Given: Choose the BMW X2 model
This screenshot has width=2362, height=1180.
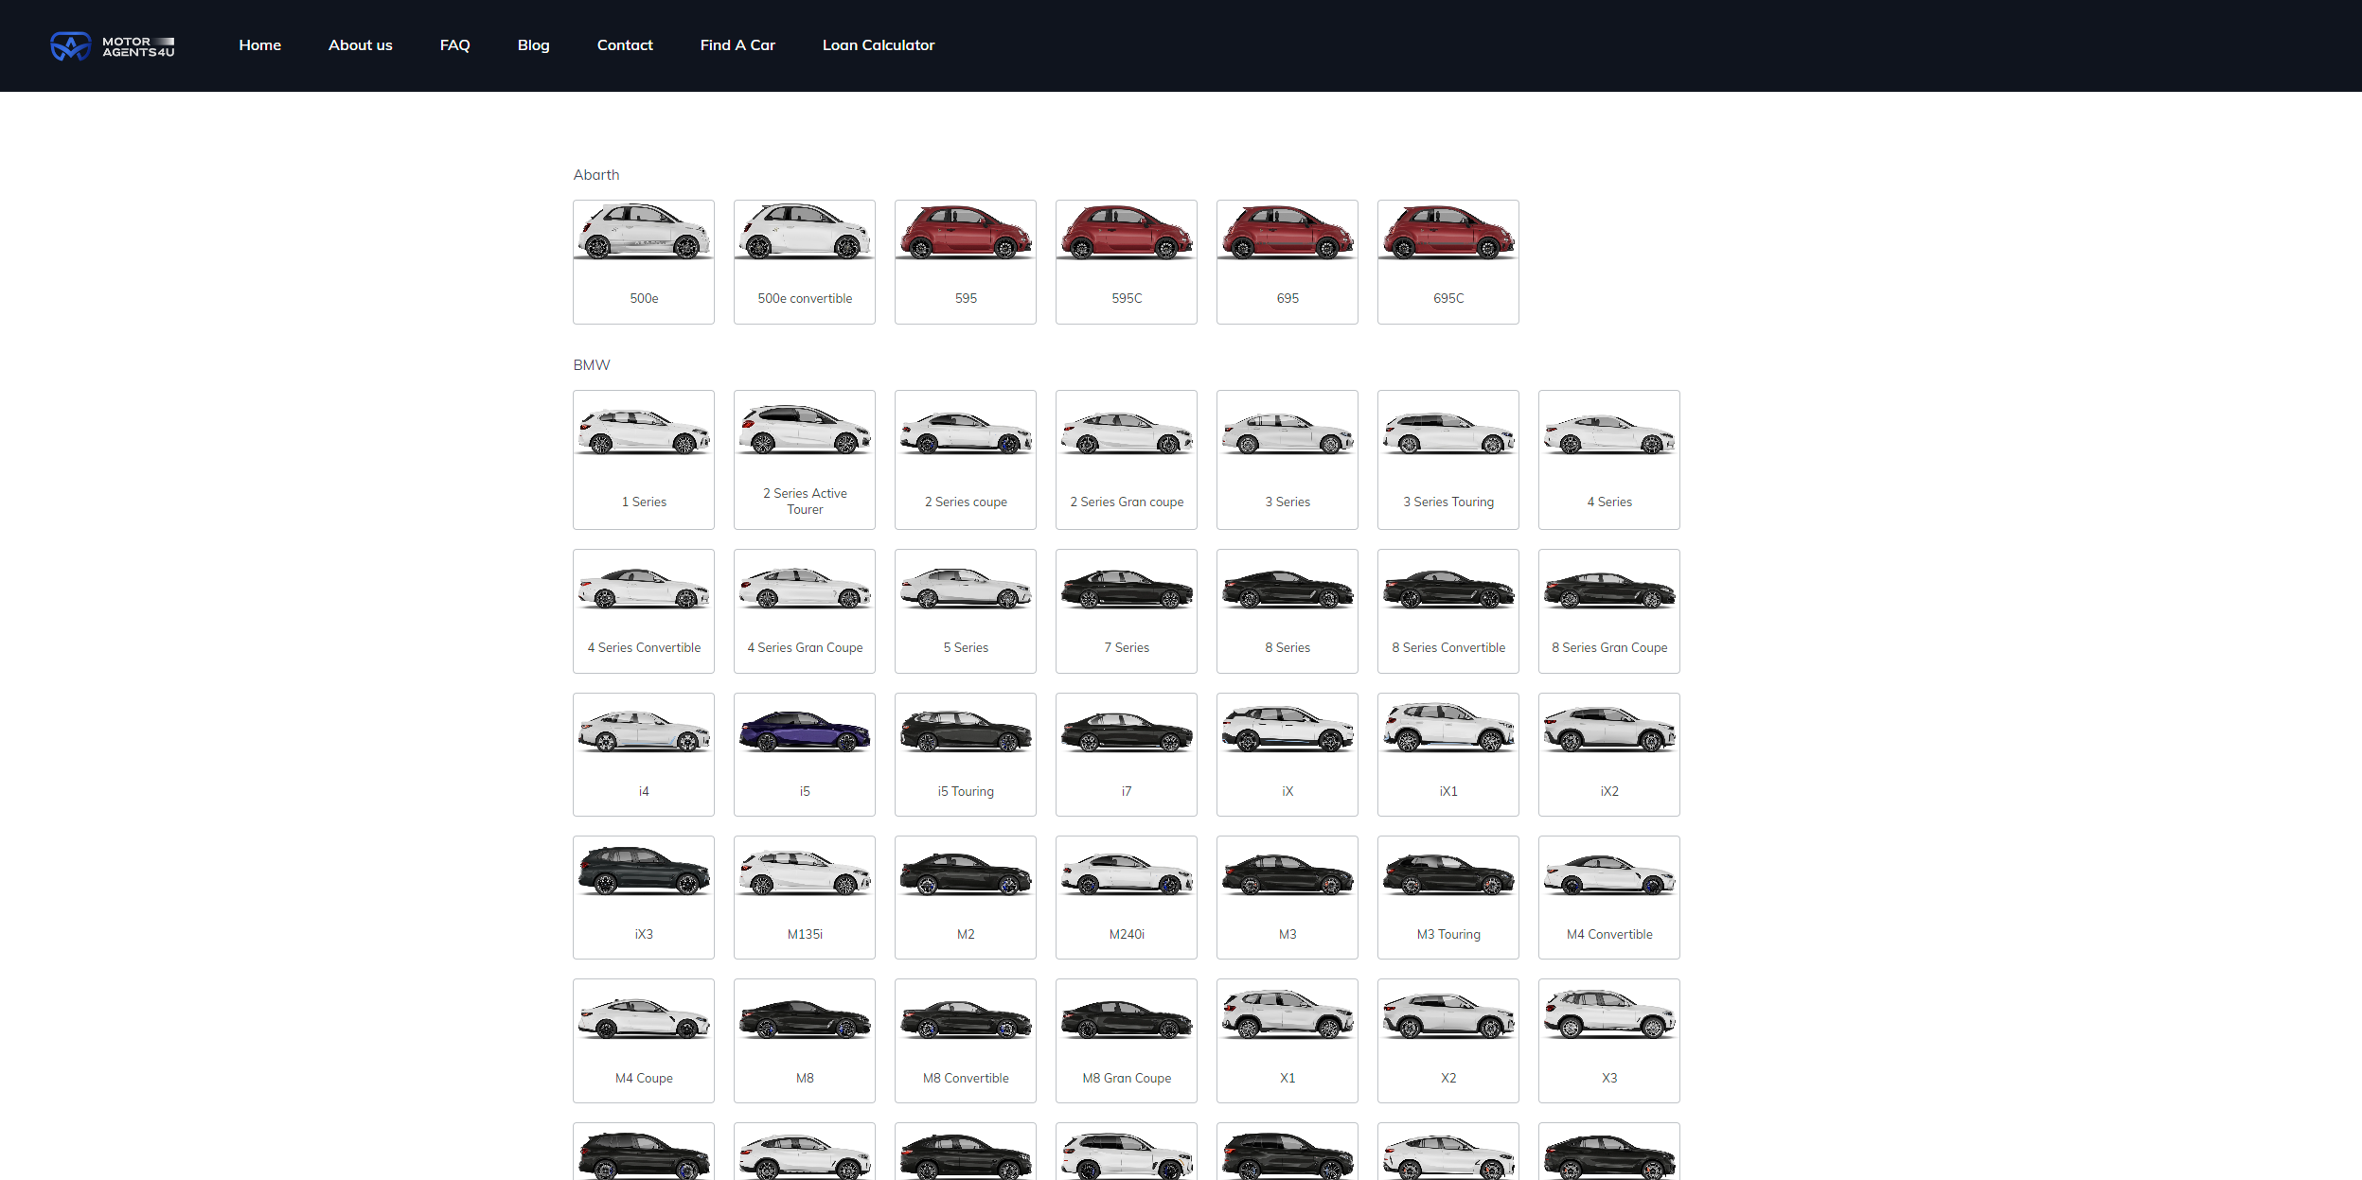Looking at the screenshot, I should point(1448,1041).
